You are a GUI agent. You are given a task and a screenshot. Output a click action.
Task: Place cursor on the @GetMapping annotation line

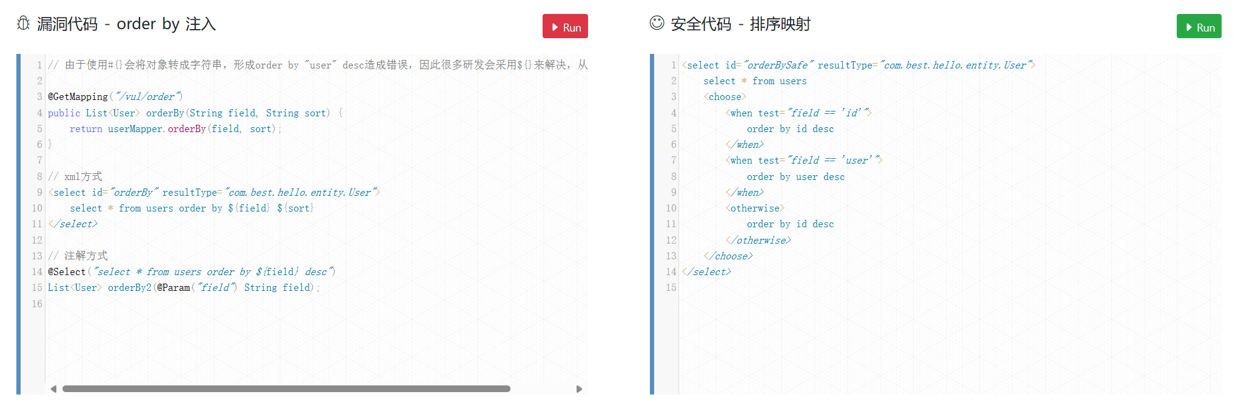pos(115,97)
